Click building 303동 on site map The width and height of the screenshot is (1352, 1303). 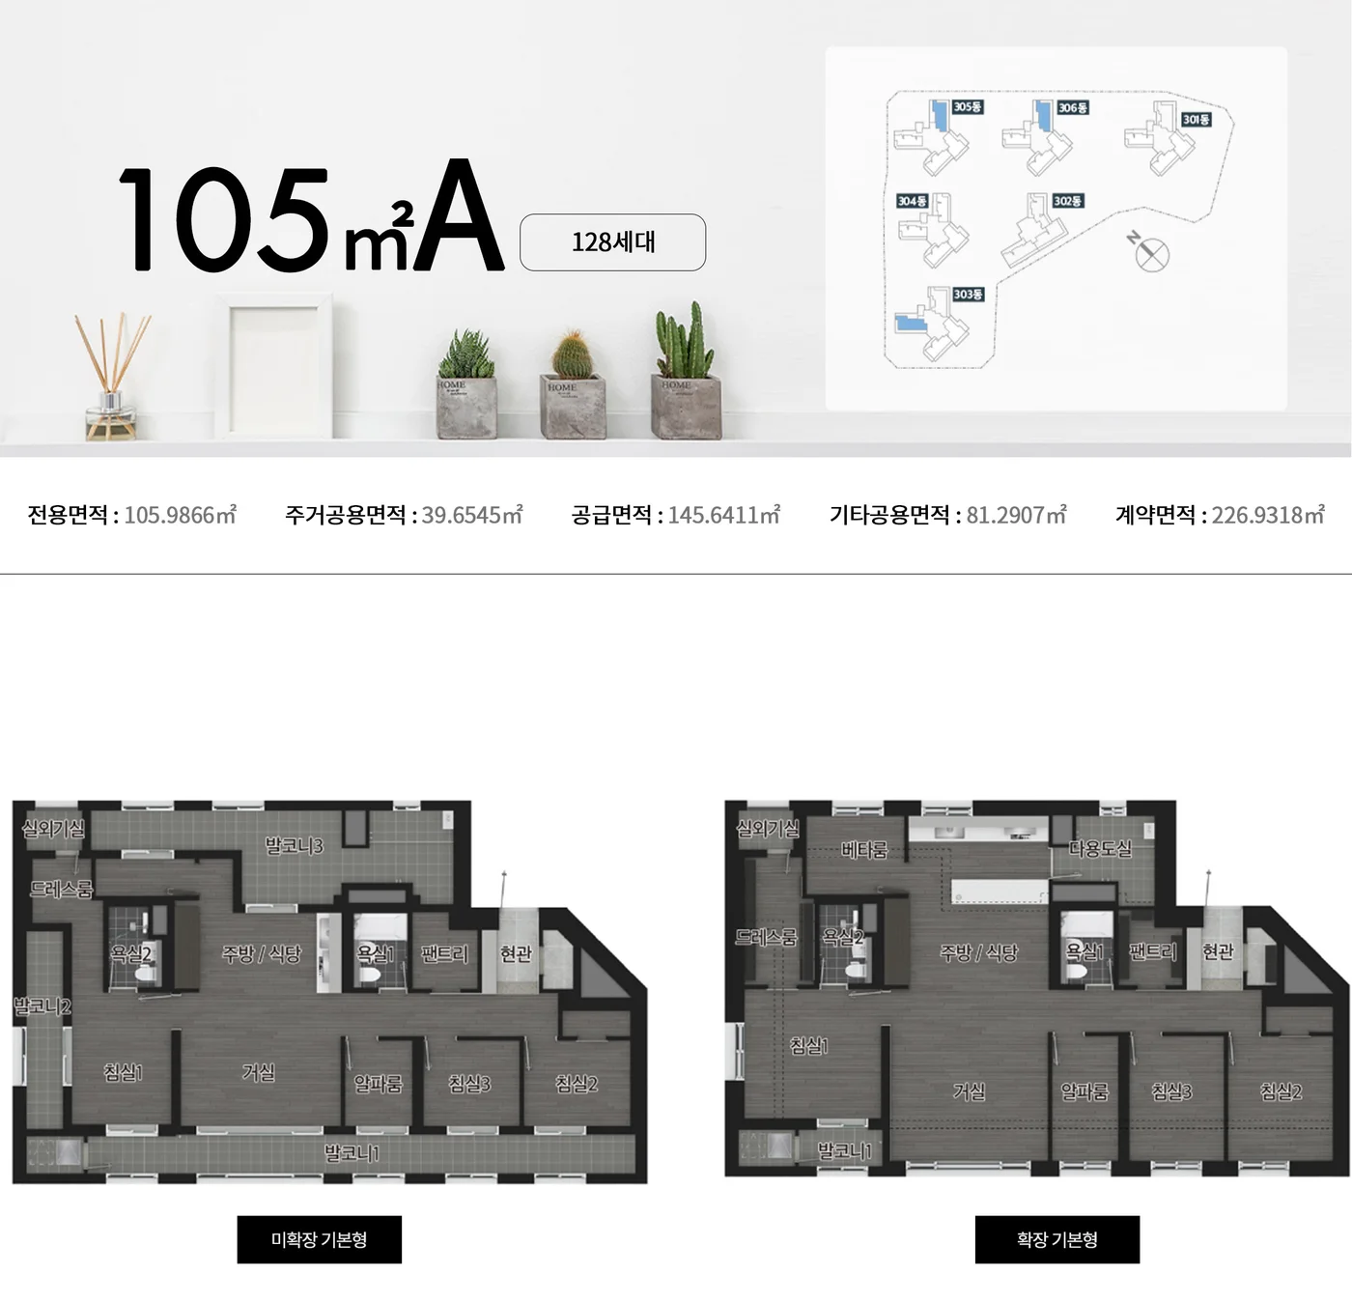[x=968, y=294]
